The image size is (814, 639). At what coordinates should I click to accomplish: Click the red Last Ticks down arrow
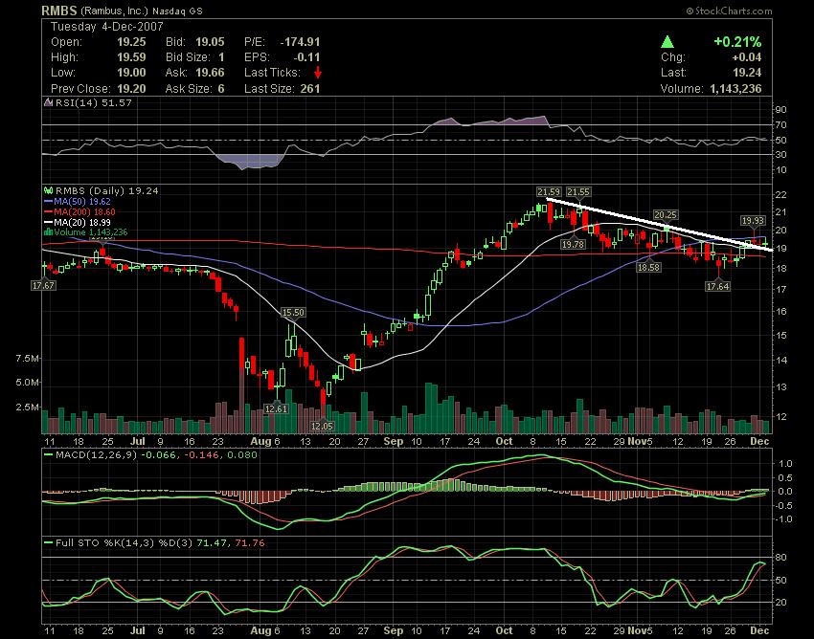(x=318, y=72)
